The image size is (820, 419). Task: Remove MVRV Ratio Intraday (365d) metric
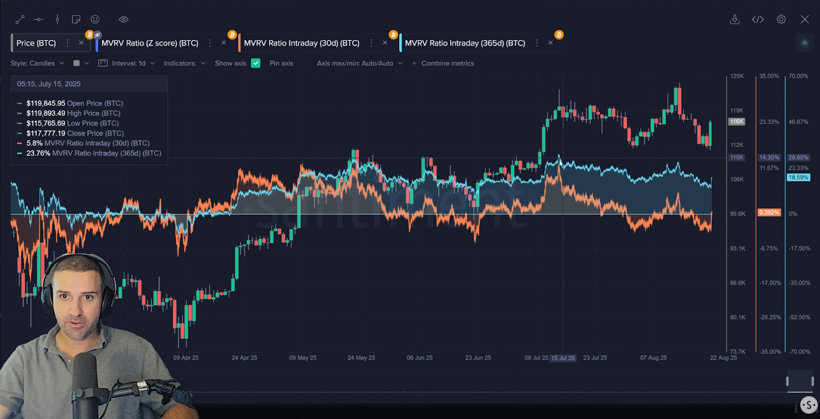(x=550, y=43)
